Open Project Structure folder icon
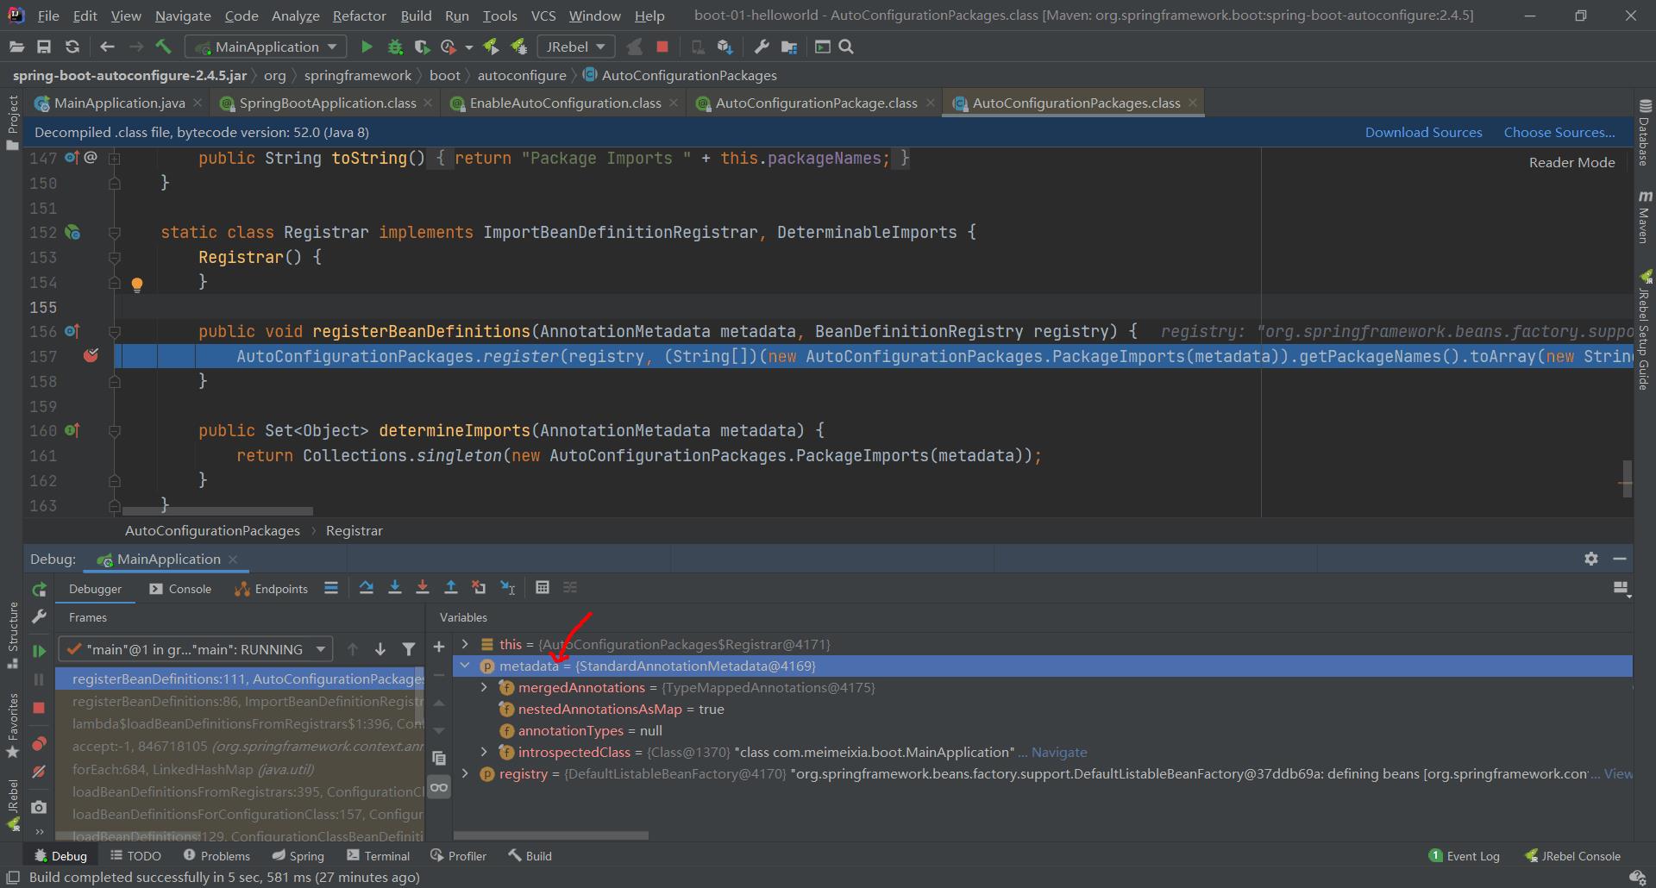The height and width of the screenshot is (888, 1656). tap(788, 47)
